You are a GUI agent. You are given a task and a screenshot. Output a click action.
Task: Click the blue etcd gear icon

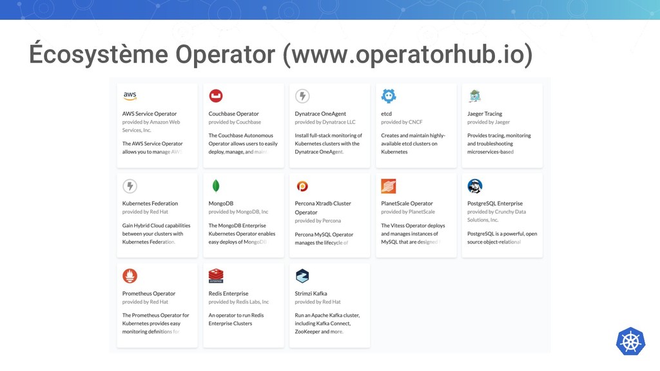pyautogui.click(x=389, y=96)
